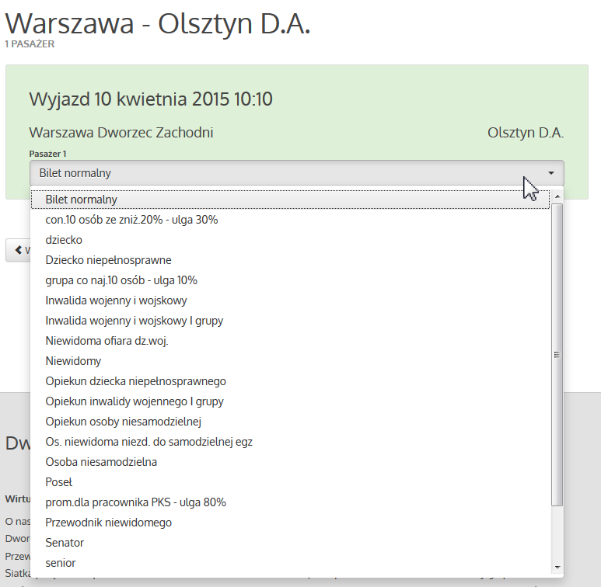Choose 'Opiekun inwalidy wojennego I grupy'
The height and width of the screenshot is (587, 601).
(290, 401)
